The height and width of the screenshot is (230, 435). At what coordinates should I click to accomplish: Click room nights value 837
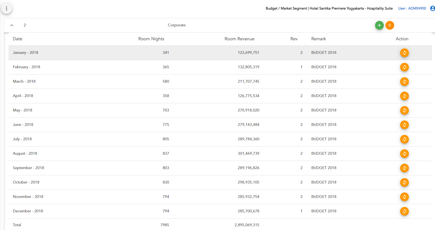click(166, 153)
